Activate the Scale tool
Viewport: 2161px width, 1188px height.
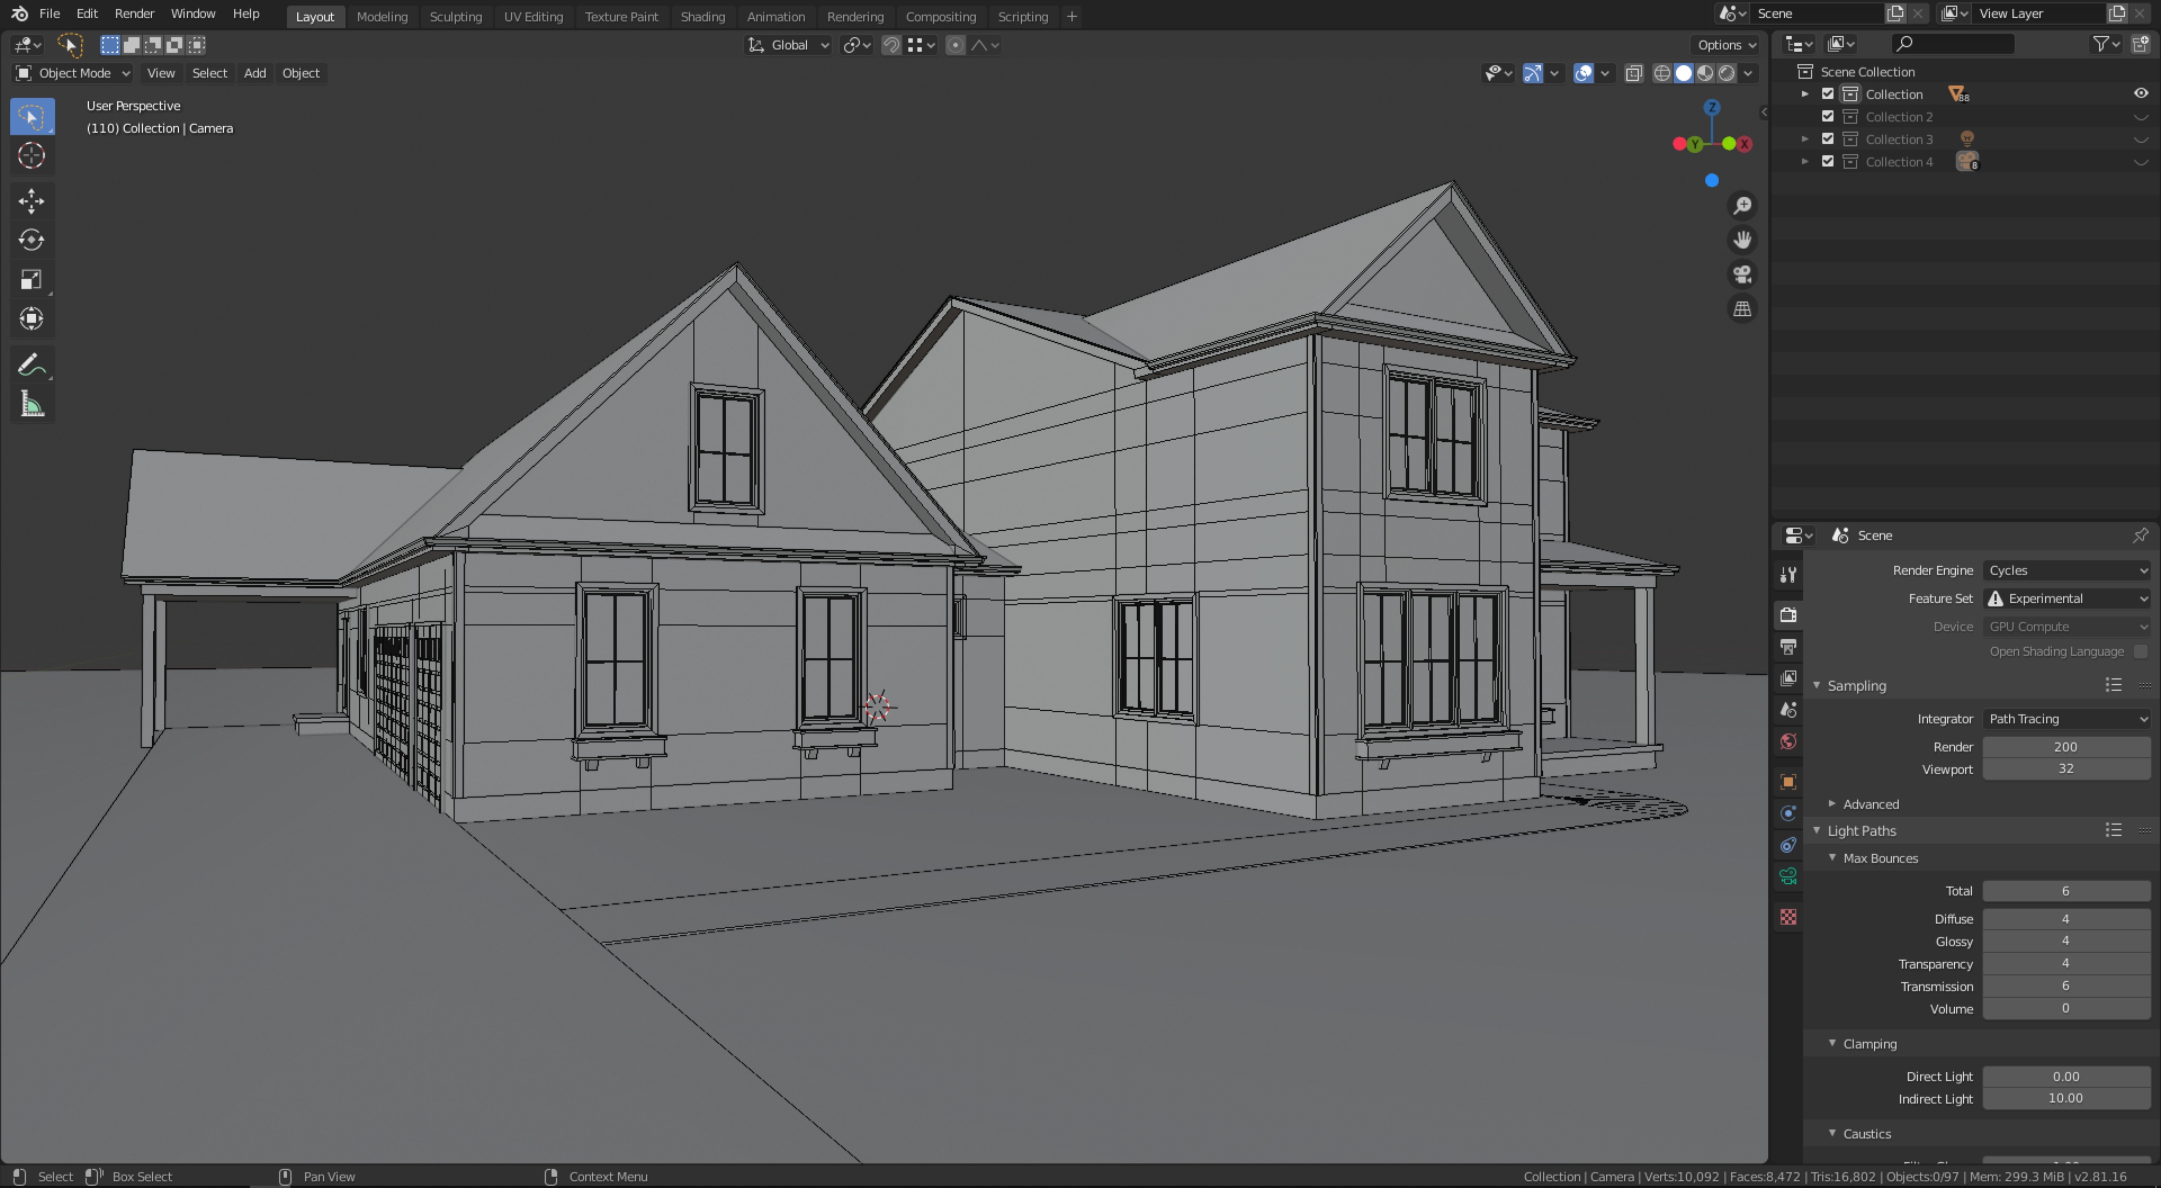click(x=32, y=279)
